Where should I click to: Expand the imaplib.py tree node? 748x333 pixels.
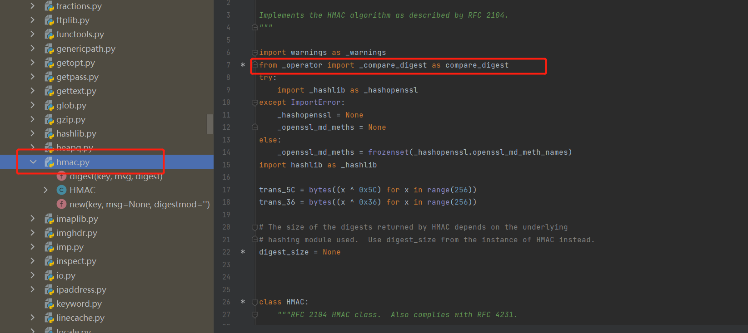(x=32, y=219)
